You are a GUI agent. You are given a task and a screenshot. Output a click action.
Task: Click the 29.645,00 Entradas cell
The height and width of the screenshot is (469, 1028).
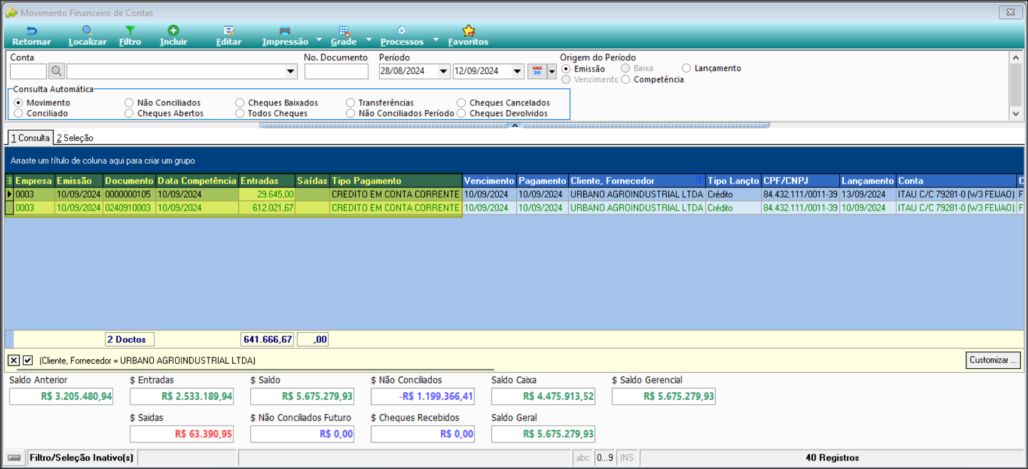267,194
